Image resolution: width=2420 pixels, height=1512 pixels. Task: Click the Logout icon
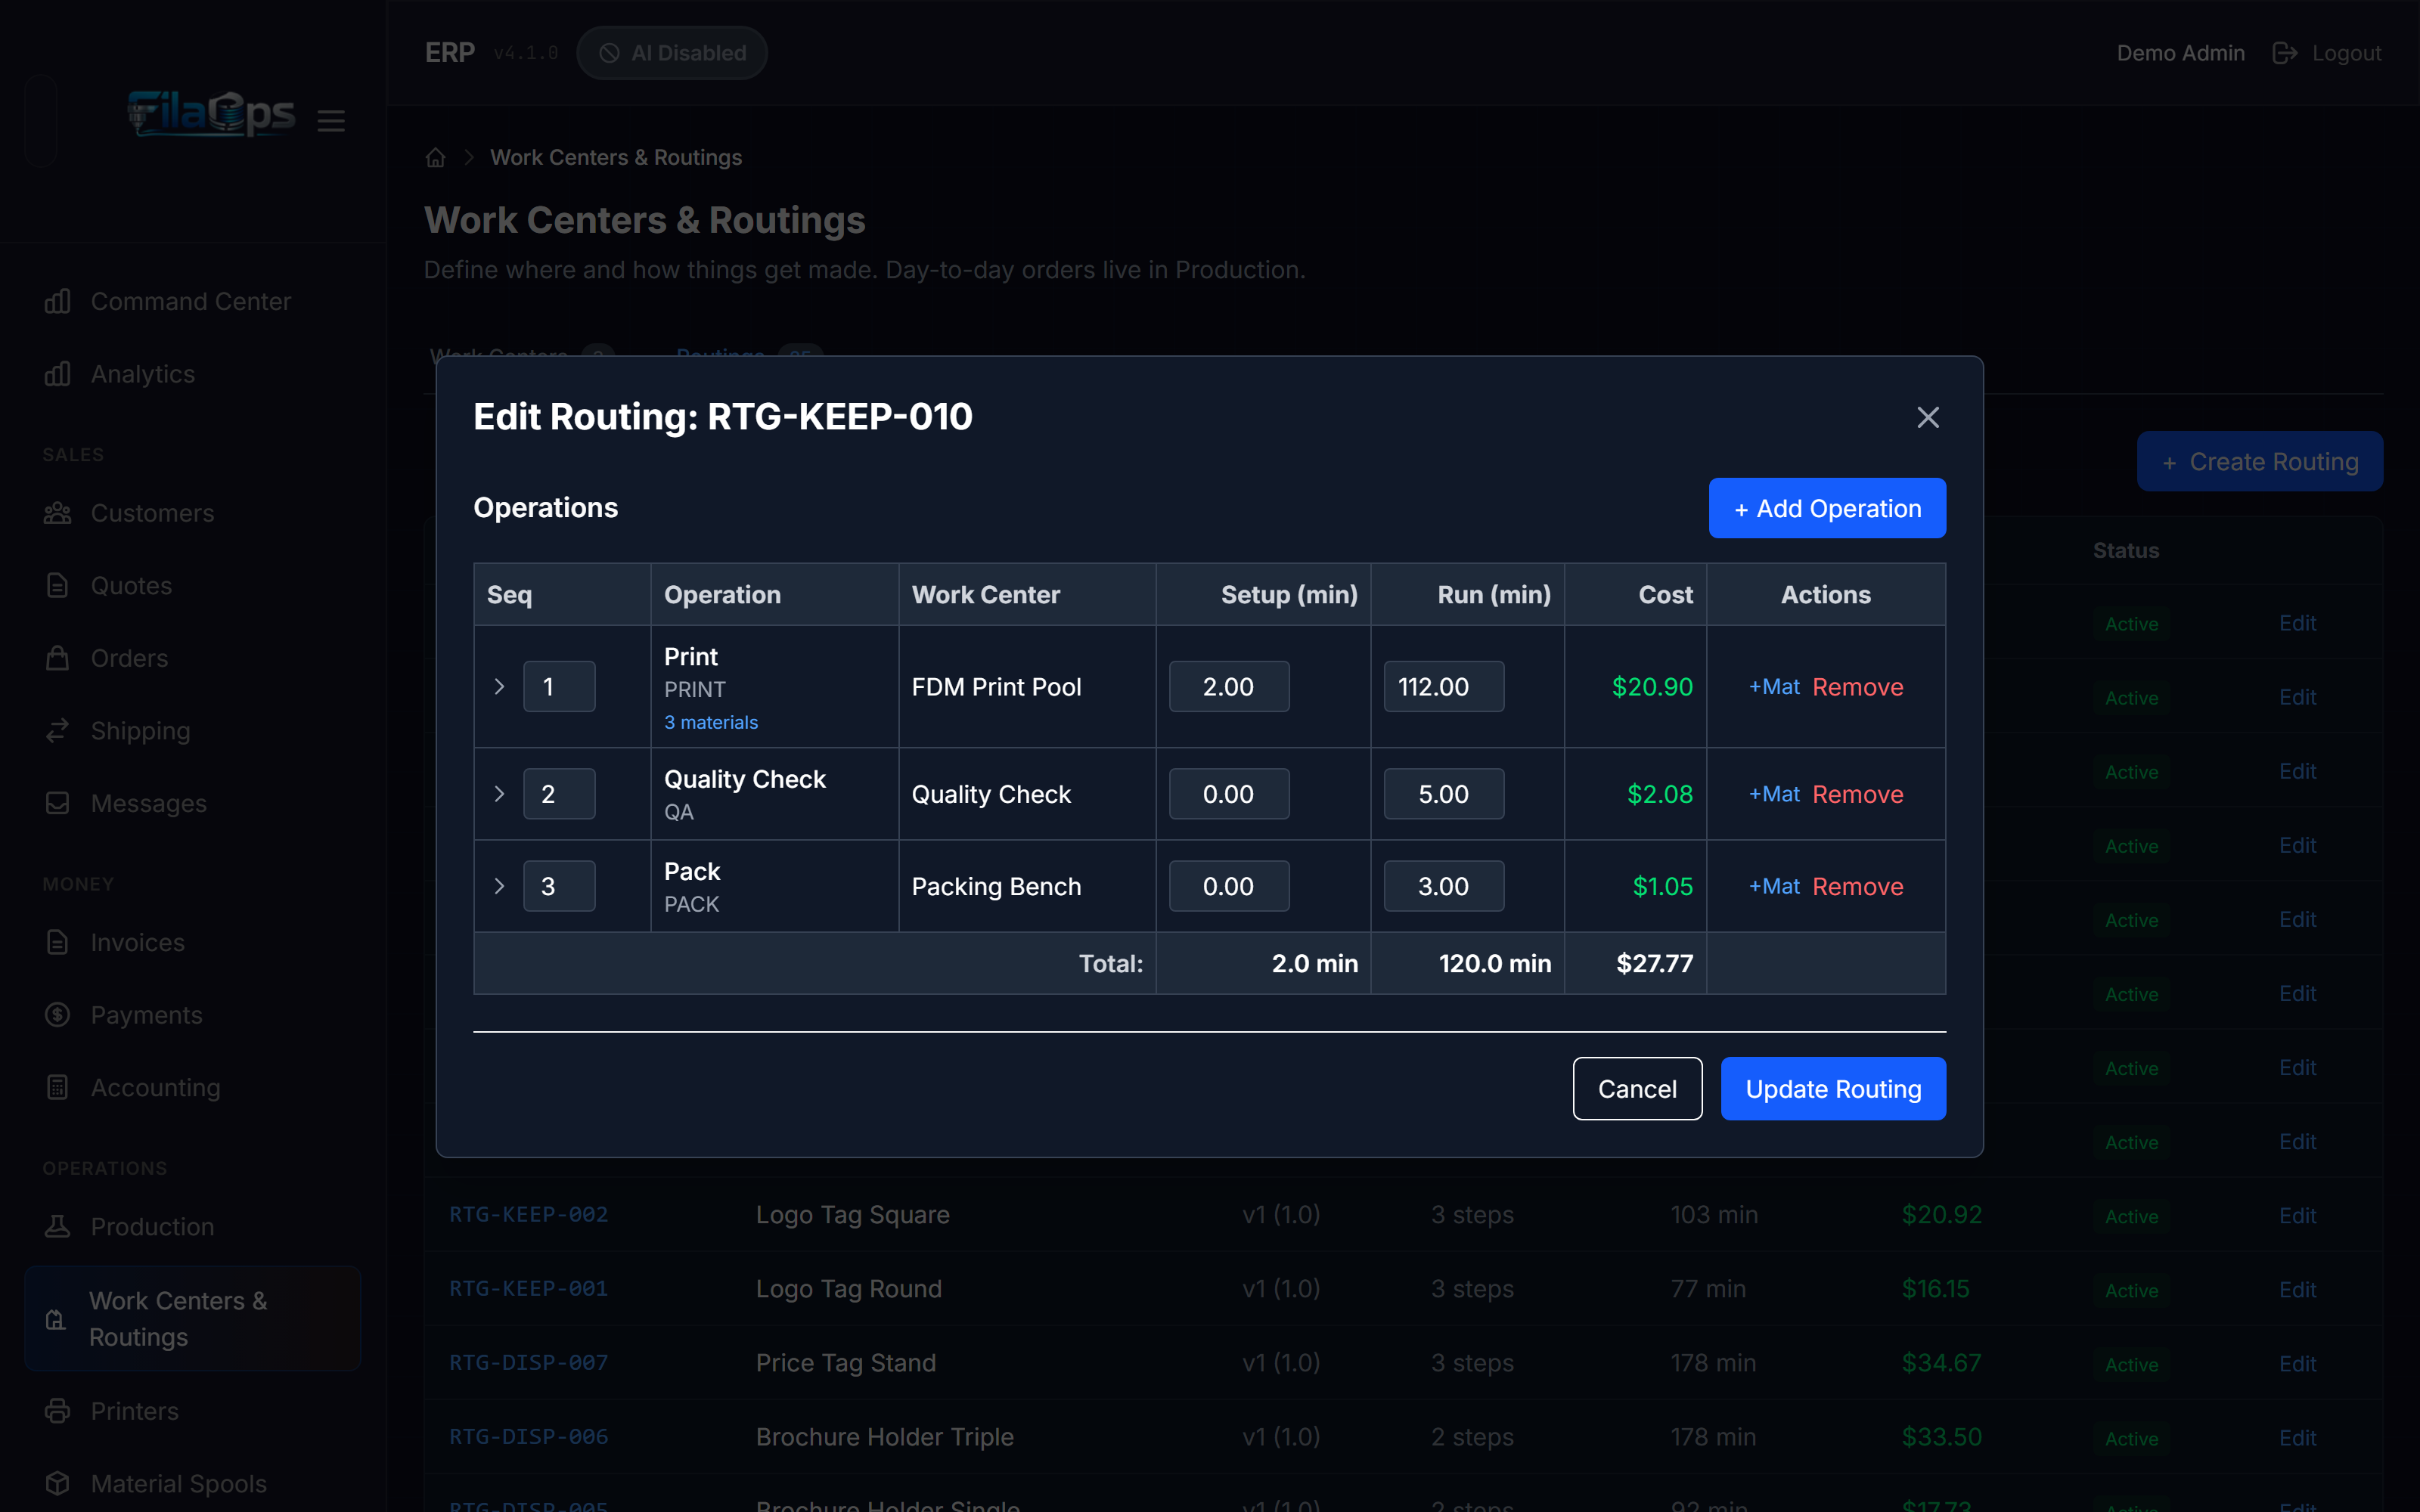(2284, 53)
